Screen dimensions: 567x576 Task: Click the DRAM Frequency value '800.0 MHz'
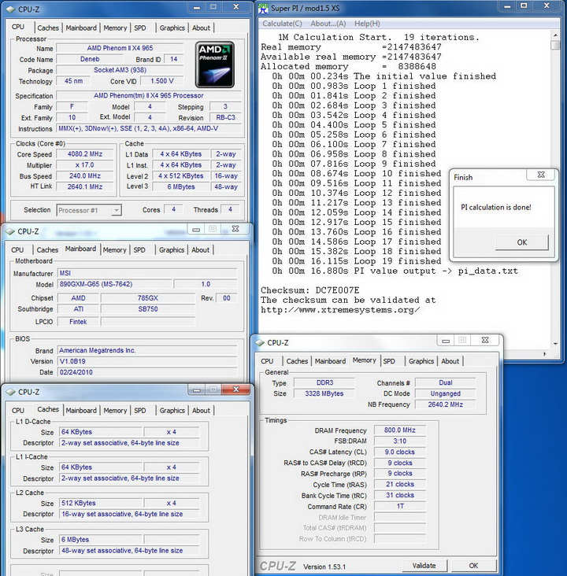click(x=400, y=430)
